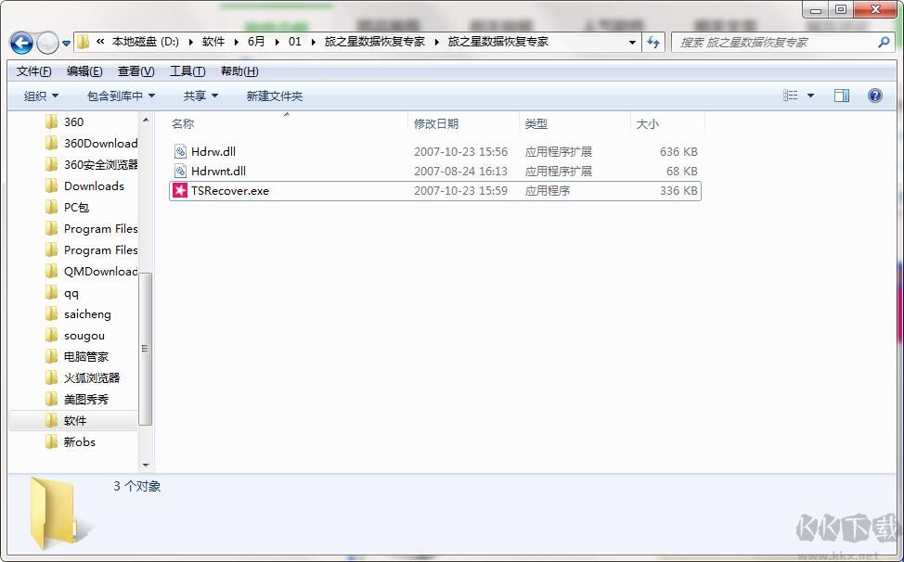
Task: Open the 电脑管家 folder
Action: (87, 356)
